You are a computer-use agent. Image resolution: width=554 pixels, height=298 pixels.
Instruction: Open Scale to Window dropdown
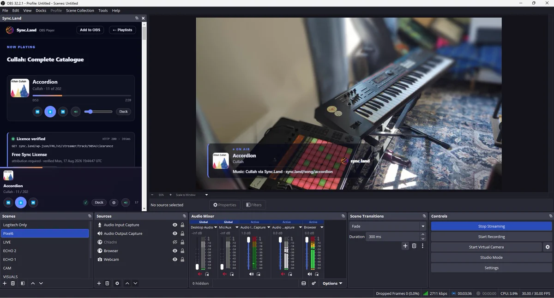[x=206, y=195]
